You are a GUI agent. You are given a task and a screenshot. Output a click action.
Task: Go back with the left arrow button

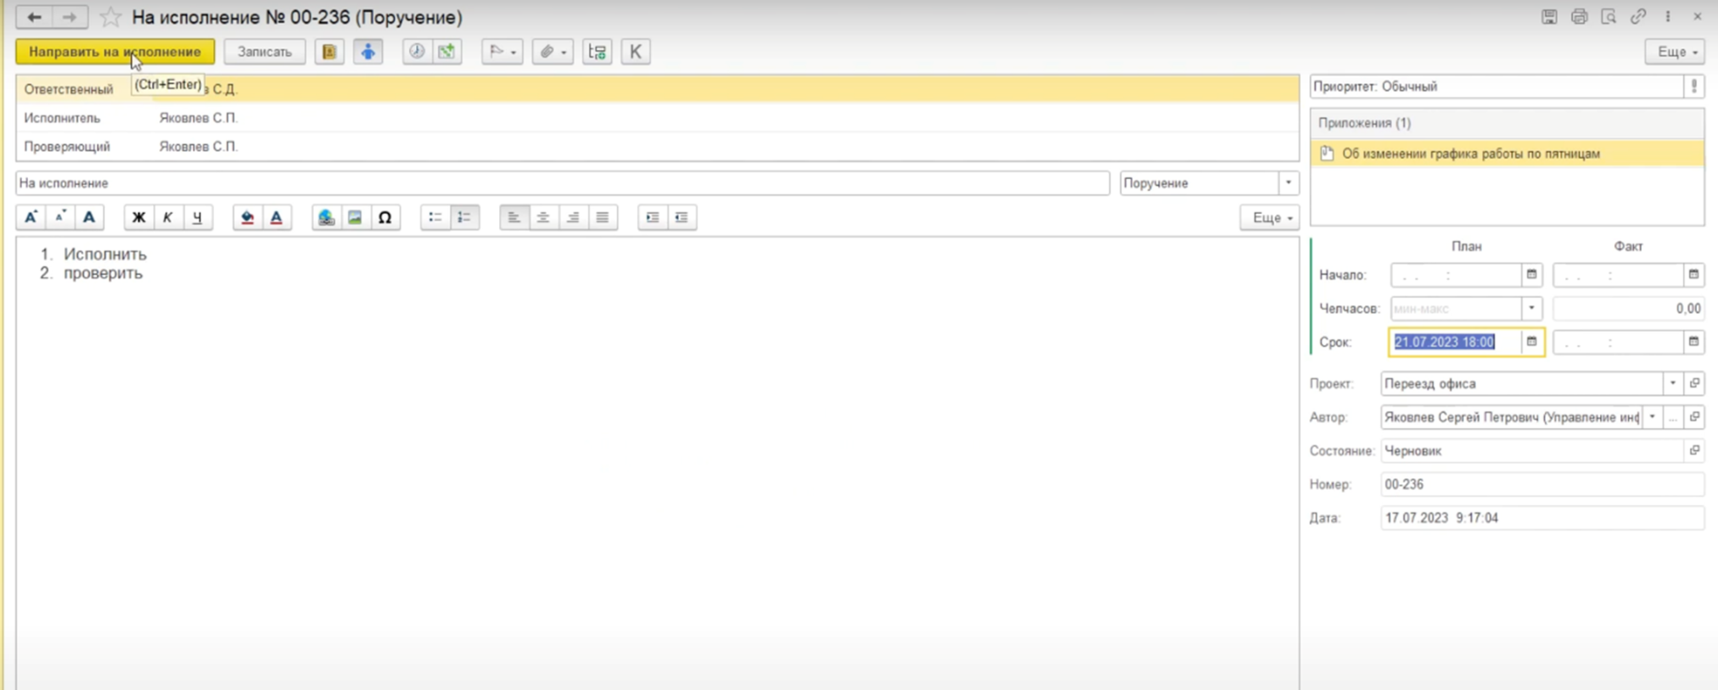pos(34,17)
